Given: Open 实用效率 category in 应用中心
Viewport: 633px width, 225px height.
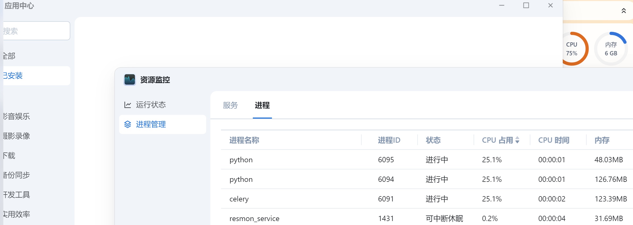Looking at the screenshot, I should 16,214.
